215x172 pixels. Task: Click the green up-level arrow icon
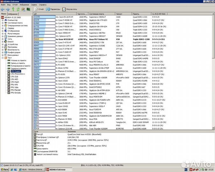[13, 9]
